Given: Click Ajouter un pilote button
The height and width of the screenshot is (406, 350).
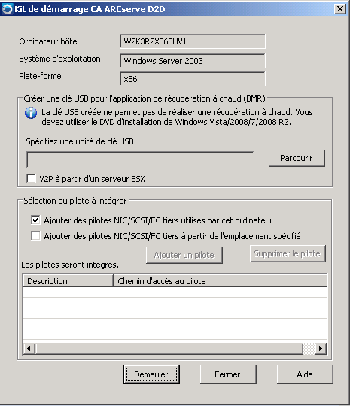Looking at the screenshot, I should pos(184,256).
